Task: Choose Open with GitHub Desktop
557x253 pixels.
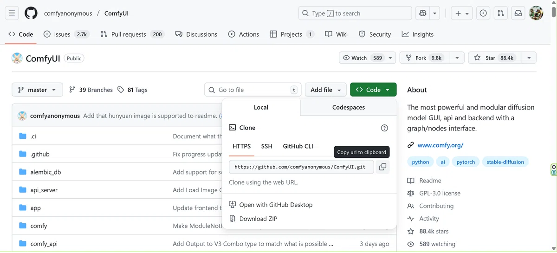Action: [271, 205]
